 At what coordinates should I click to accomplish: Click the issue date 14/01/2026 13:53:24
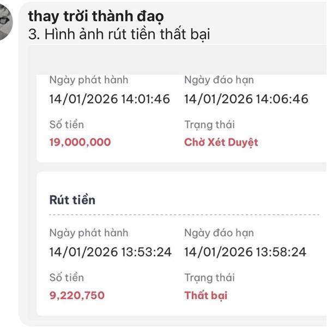pyautogui.click(x=110, y=252)
